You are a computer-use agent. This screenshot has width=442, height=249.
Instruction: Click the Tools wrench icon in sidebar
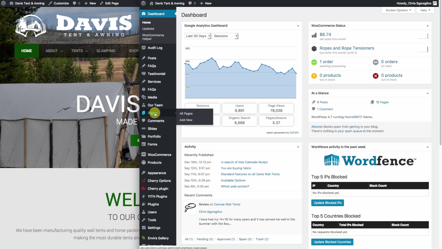coord(144,220)
